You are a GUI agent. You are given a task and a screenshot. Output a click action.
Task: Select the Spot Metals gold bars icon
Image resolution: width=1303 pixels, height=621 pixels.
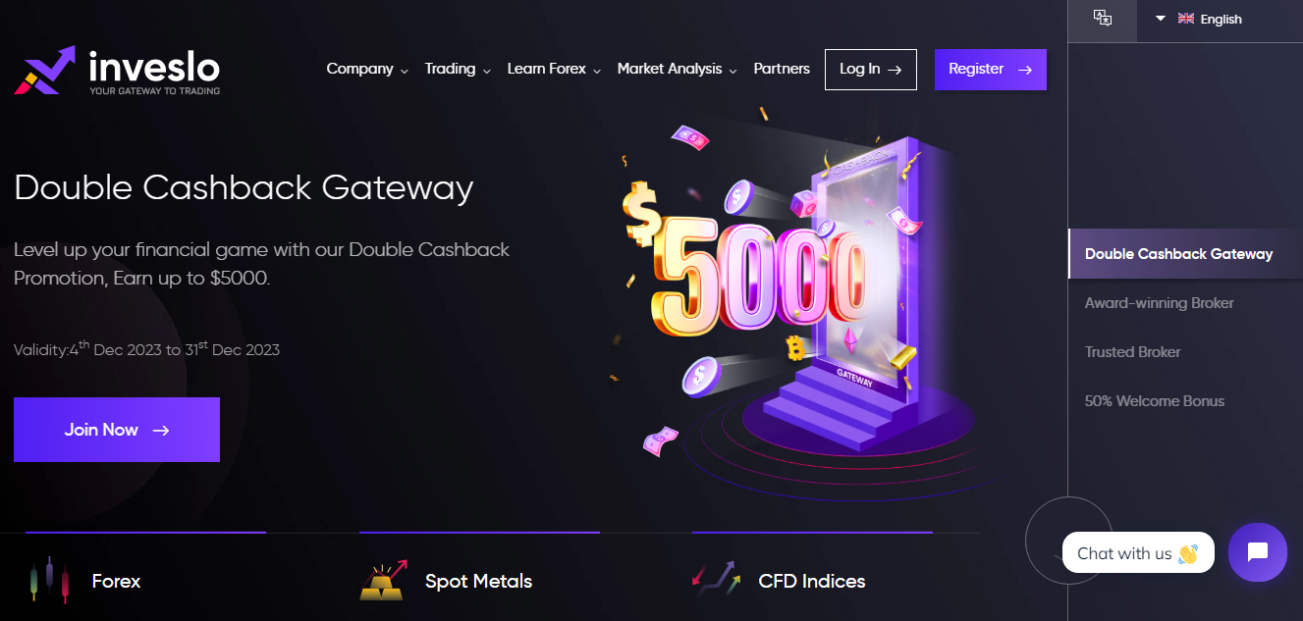[x=383, y=580]
